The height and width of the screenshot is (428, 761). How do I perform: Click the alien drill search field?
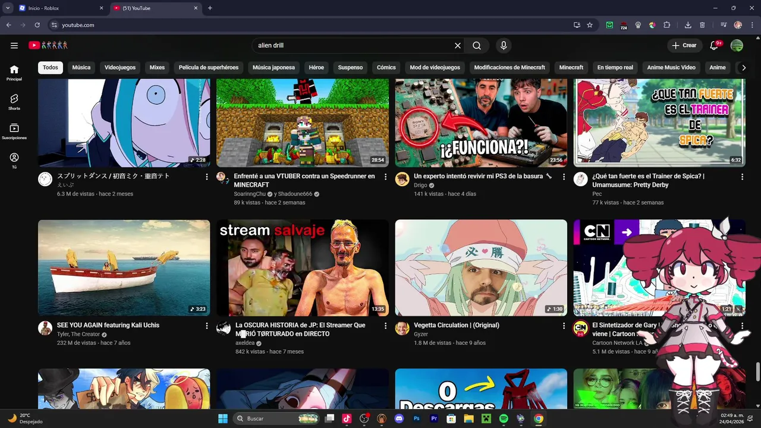[354, 45]
